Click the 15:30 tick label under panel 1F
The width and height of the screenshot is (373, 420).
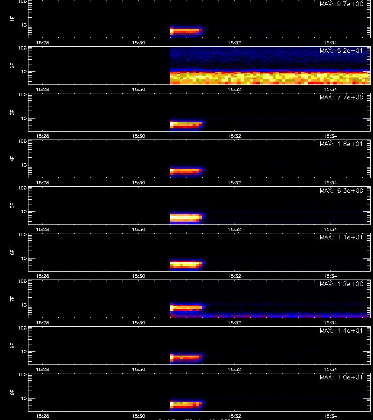coord(138,43)
